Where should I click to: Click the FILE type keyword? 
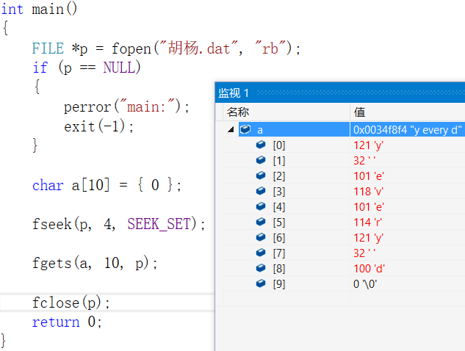tap(48, 48)
